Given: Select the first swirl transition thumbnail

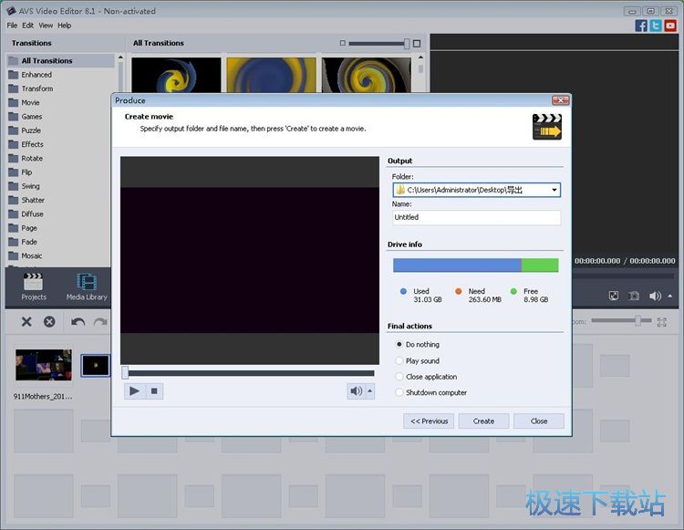Looking at the screenshot, I should [176, 75].
